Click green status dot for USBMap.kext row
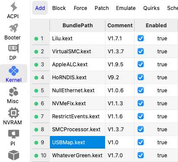This screenshot has width=178, height=162. pyautogui.click(x=36, y=143)
